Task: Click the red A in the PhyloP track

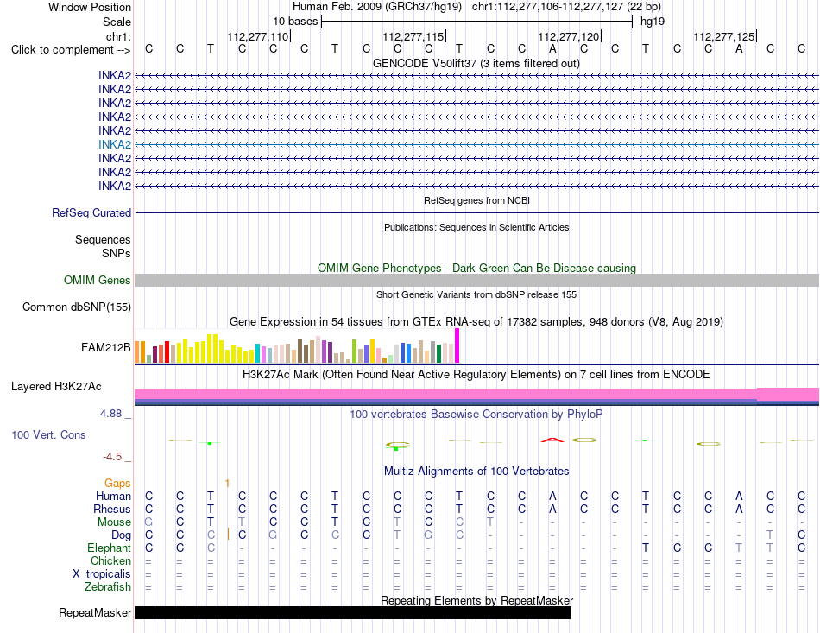Action: 552,440
